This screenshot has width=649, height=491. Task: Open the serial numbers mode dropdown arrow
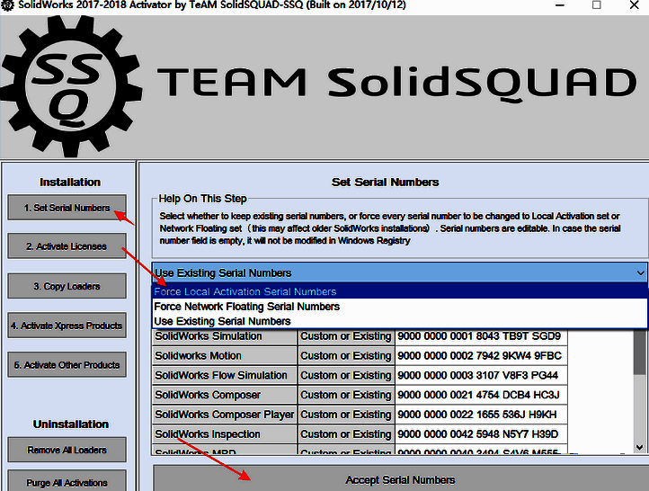click(639, 272)
